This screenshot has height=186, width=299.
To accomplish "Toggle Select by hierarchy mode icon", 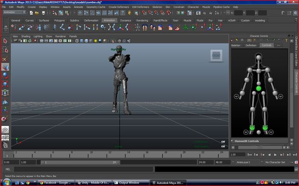I will tap(55, 13).
